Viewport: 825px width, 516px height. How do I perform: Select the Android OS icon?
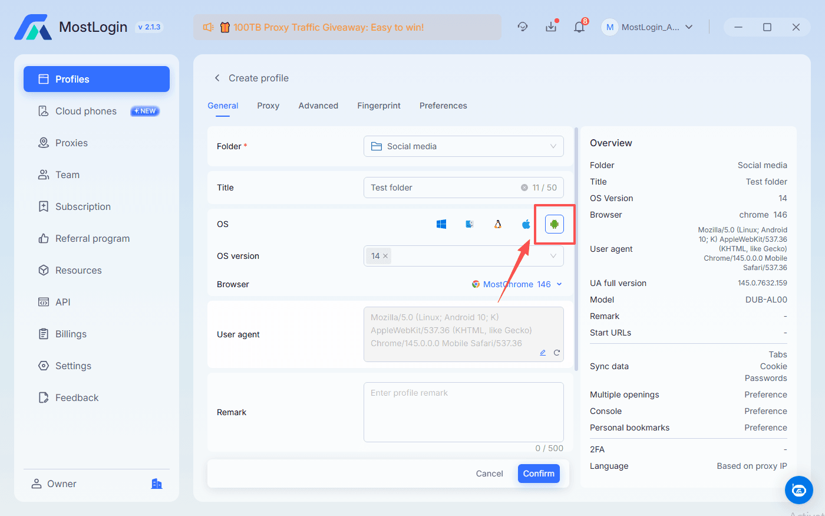pyautogui.click(x=554, y=224)
